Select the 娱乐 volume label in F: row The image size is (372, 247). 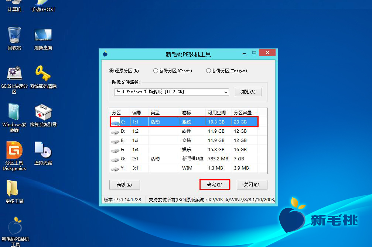pos(187,150)
